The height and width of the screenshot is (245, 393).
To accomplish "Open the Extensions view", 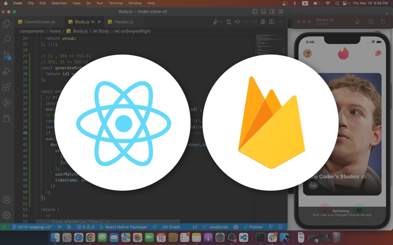I will point(7,87).
